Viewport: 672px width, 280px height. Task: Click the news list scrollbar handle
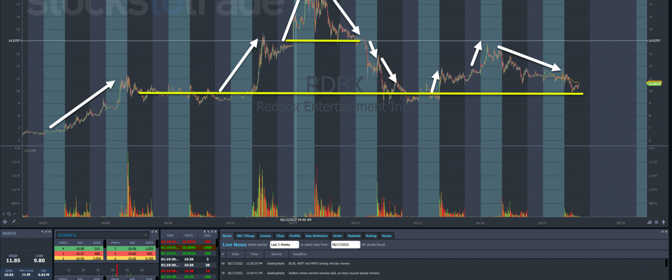666,262
